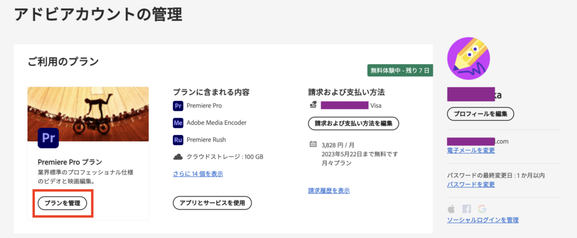577x238 pixels.
Task: Open ソーシャルログインを管理 link
Action: (x=483, y=220)
